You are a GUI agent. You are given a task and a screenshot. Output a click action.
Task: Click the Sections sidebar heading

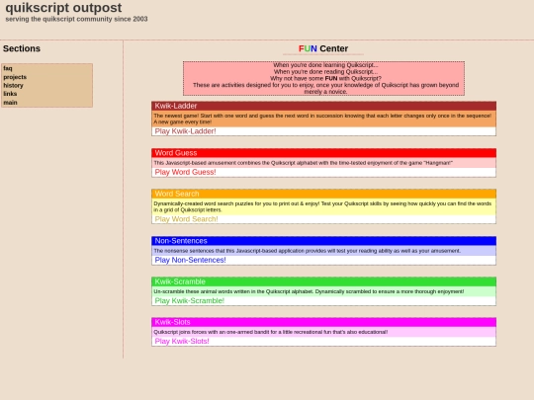tap(22, 48)
